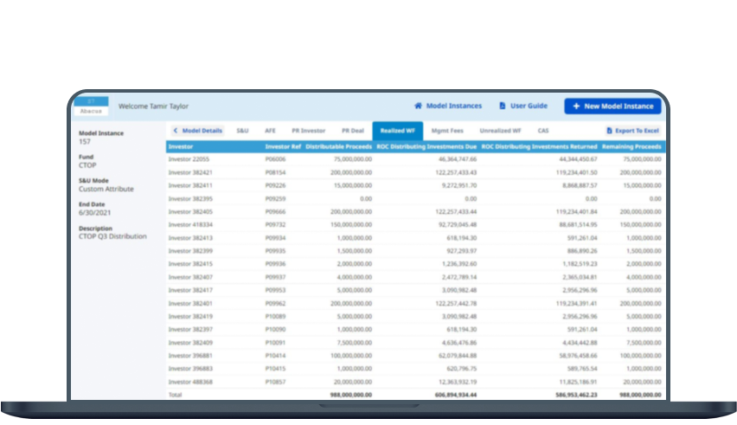Click investor ref P10414
737x425 pixels.
(275, 356)
